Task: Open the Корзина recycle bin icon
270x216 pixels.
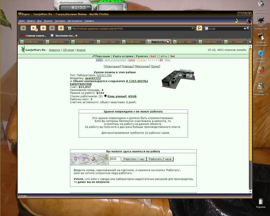Action: click(x=260, y=203)
